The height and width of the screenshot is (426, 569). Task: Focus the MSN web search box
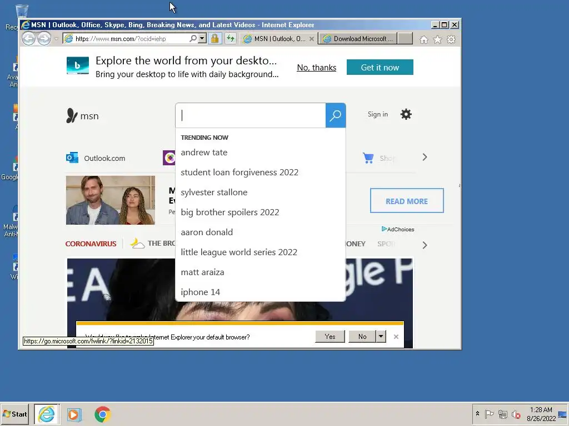point(251,115)
